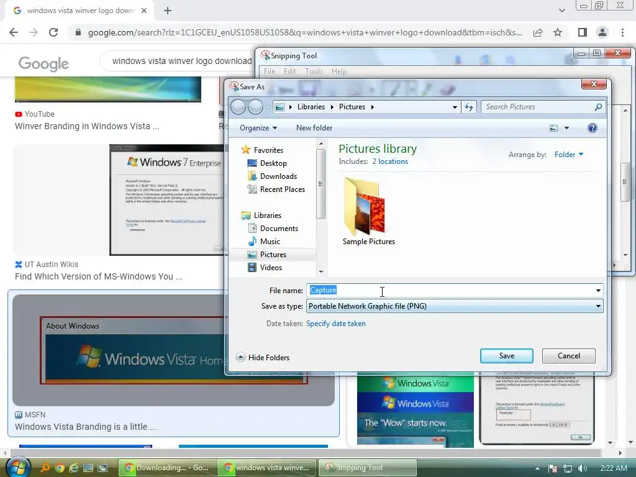This screenshot has height=477, width=636.
Task: Open the Save as type combo box
Action: click(455, 306)
